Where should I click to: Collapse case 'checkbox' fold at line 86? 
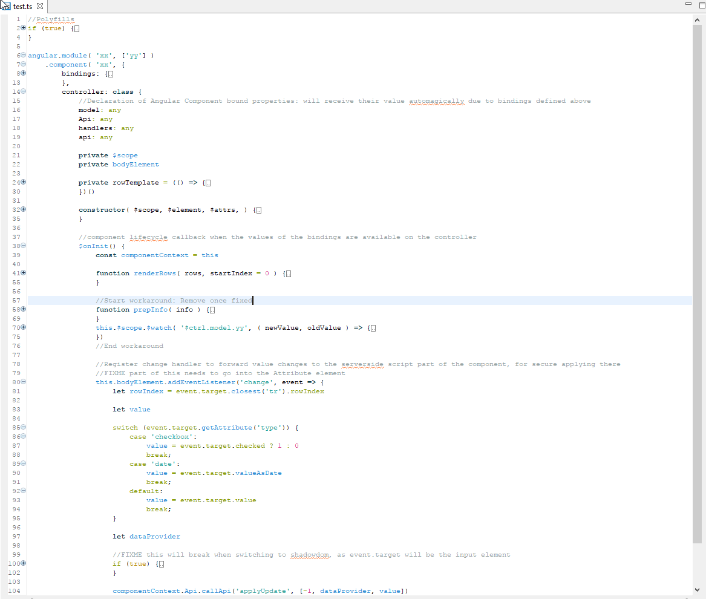24,436
